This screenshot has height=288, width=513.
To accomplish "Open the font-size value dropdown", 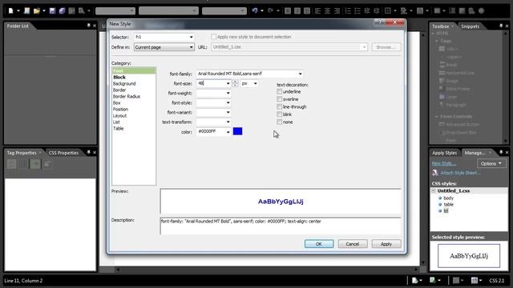I will pyautogui.click(x=228, y=83).
